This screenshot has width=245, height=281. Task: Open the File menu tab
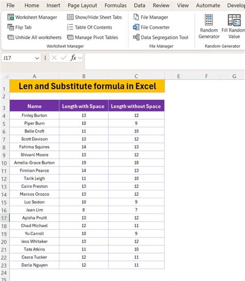10,5
